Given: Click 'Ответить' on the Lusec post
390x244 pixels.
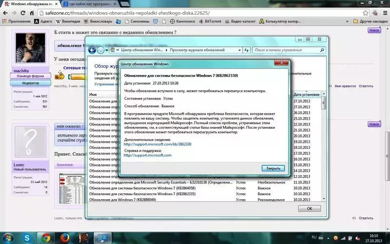Looking at the screenshot, I should click(x=366, y=218).
